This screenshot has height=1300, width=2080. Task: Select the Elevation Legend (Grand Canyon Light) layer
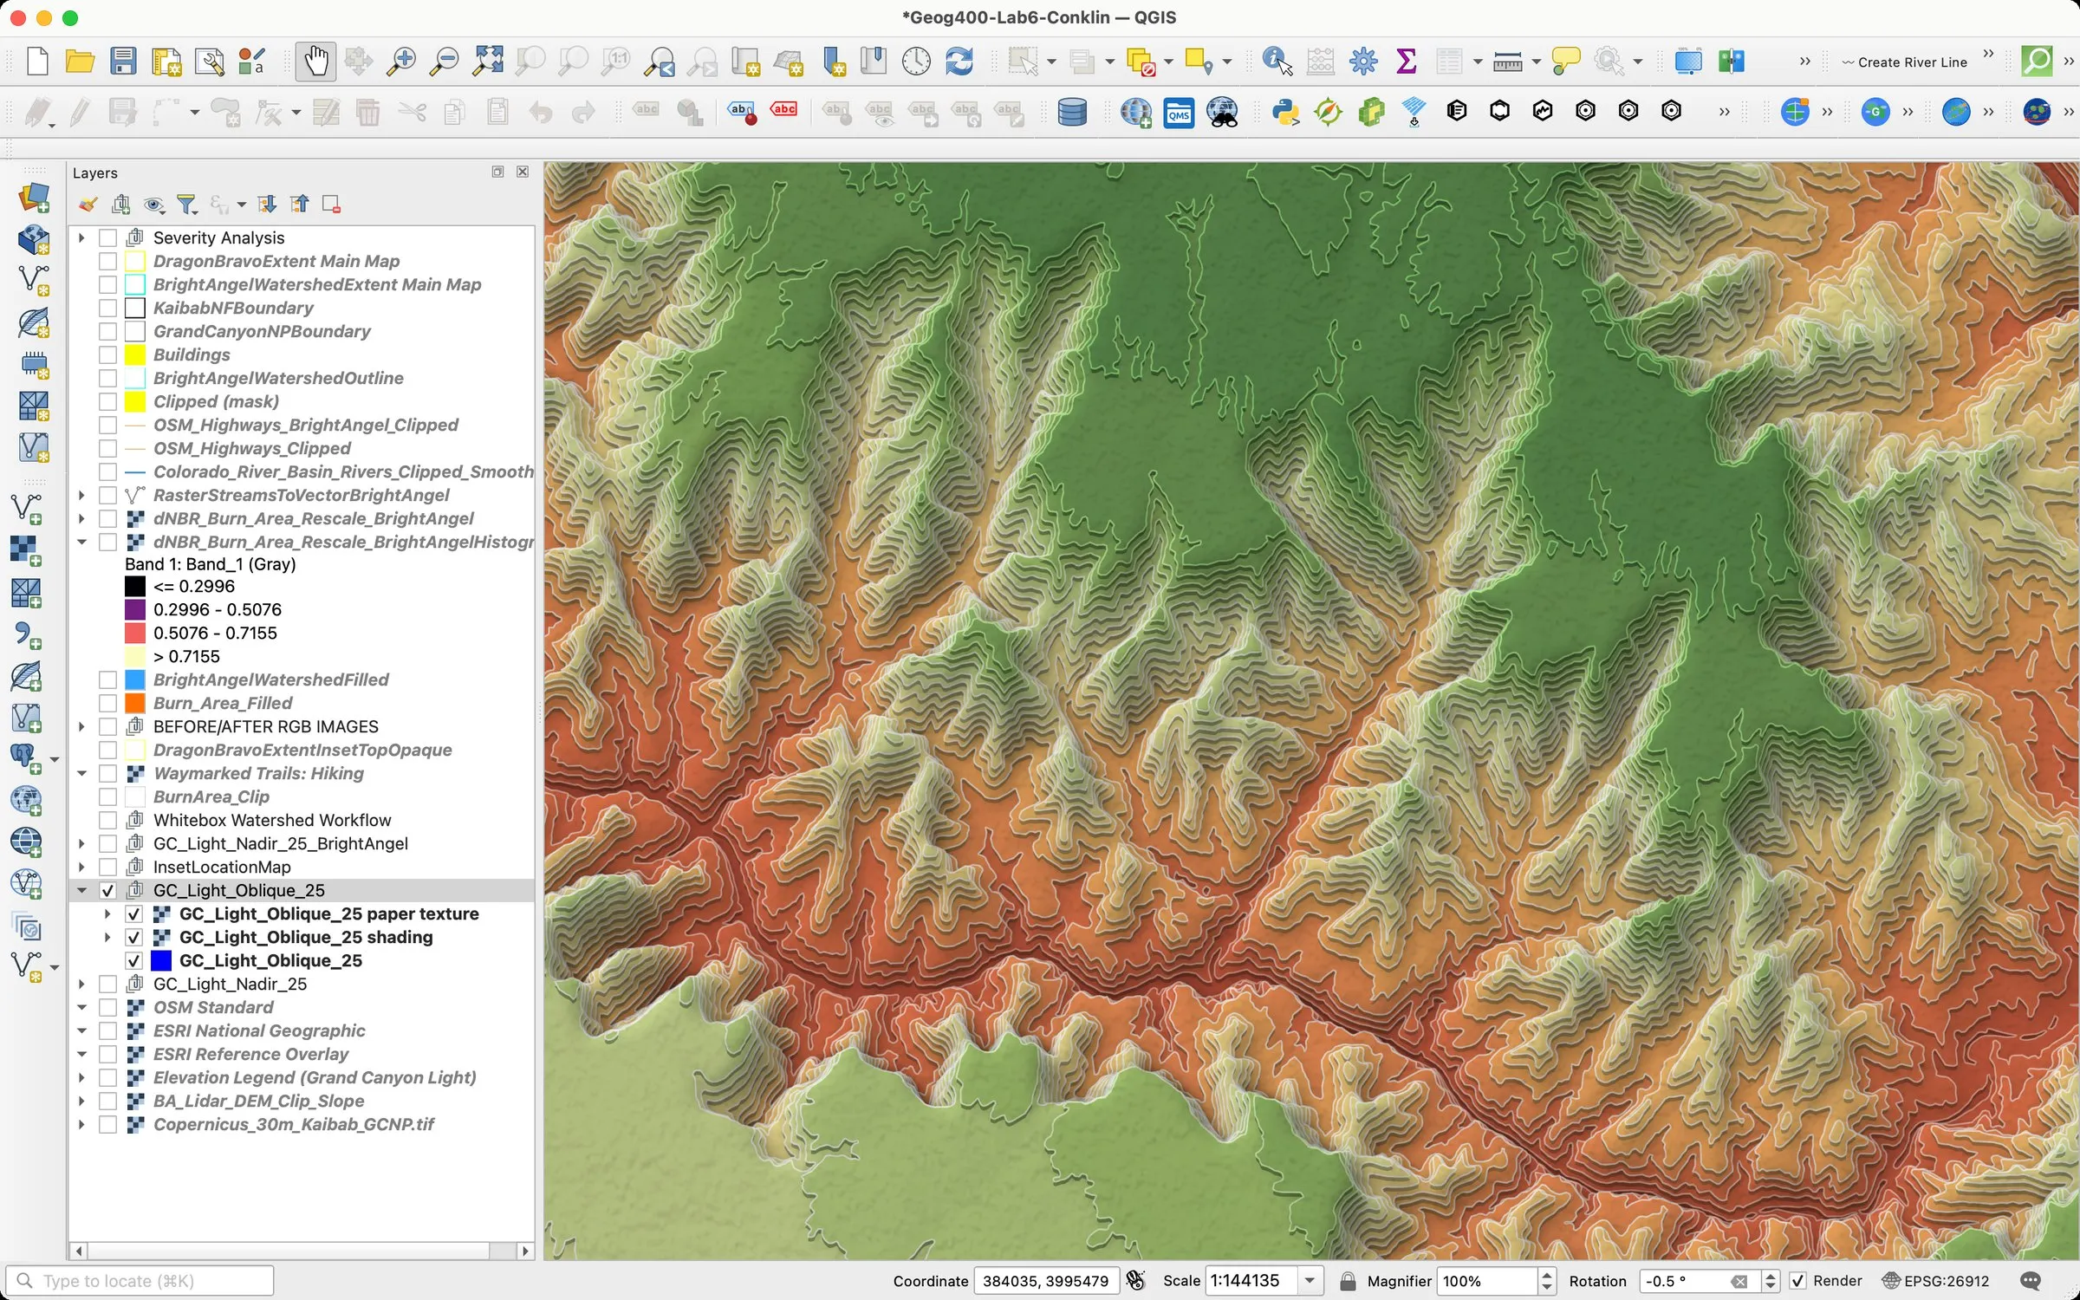pyautogui.click(x=315, y=1077)
